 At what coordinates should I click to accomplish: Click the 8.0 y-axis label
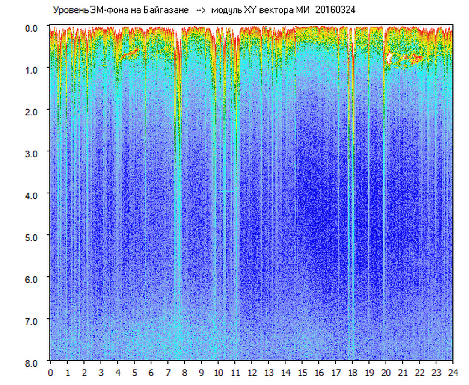click(33, 362)
